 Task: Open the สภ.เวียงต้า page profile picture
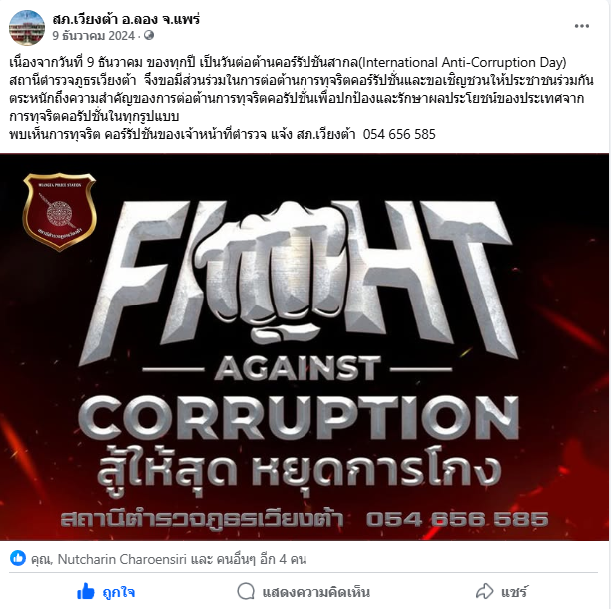point(27,28)
